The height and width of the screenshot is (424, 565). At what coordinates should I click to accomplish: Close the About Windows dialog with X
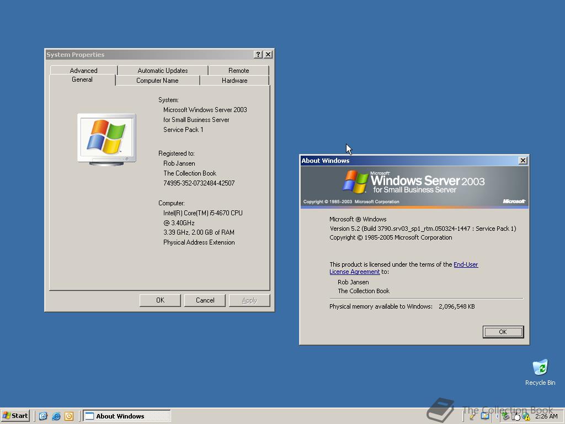(523, 161)
